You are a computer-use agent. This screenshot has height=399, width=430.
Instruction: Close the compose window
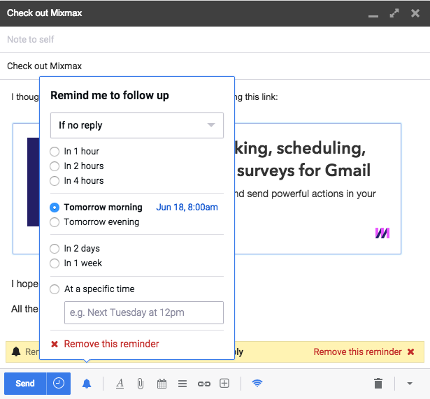point(415,13)
